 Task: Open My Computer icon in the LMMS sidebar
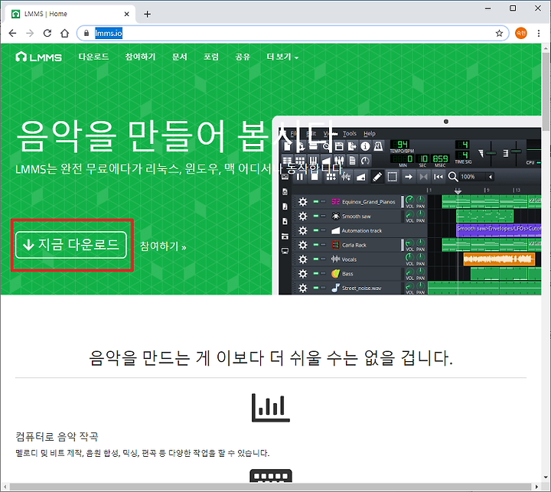285,251
